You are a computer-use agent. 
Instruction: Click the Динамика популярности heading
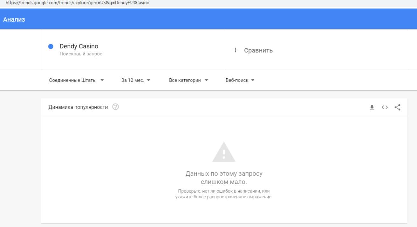pyautogui.click(x=78, y=107)
